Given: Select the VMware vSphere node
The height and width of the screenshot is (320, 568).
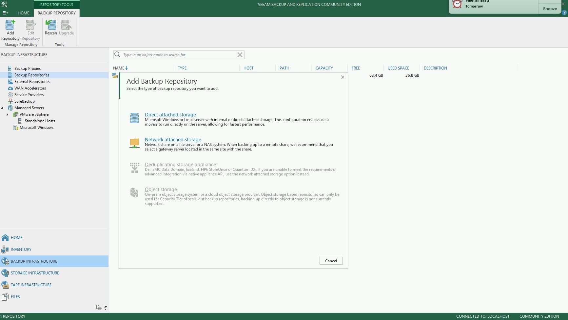Looking at the screenshot, I should [x=34, y=114].
